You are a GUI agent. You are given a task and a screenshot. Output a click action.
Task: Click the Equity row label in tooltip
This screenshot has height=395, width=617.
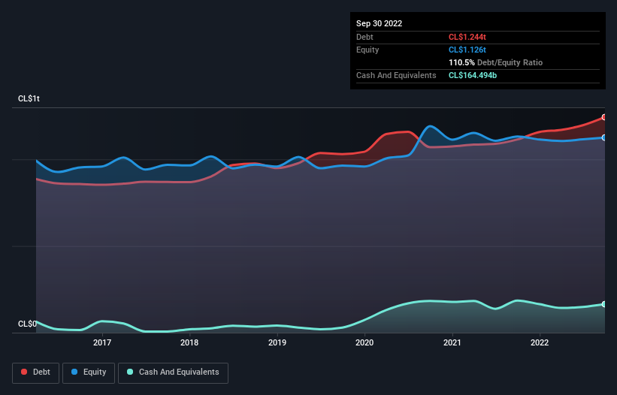[x=367, y=50]
